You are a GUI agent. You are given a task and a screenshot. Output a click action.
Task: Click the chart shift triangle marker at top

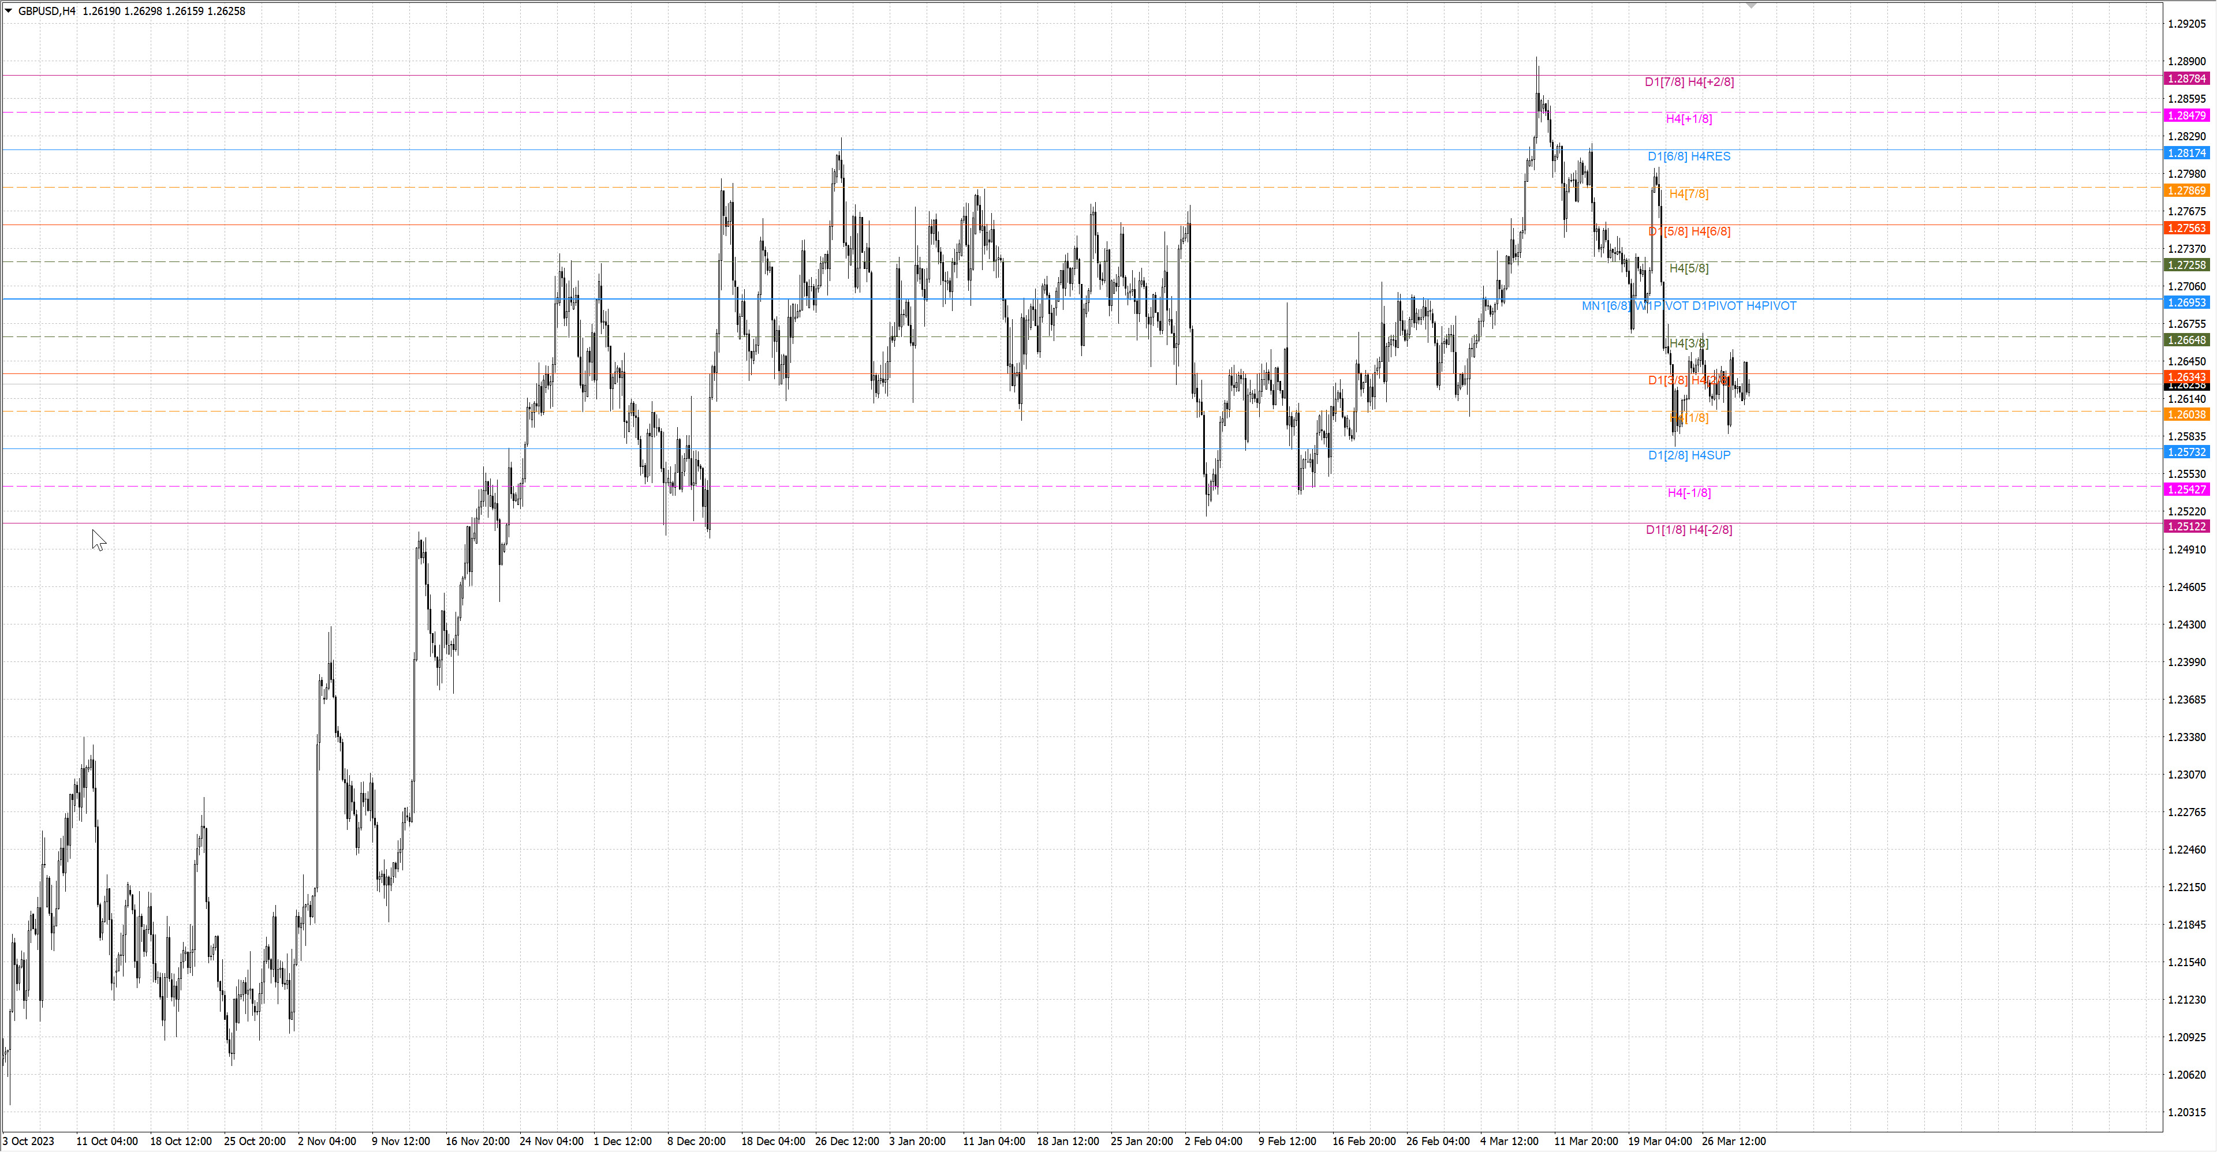(x=1751, y=6)
